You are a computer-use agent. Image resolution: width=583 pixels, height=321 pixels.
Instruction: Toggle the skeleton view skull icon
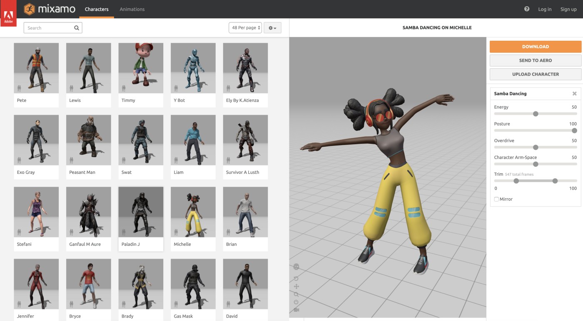pyautogui.click(x=296, y=267)
